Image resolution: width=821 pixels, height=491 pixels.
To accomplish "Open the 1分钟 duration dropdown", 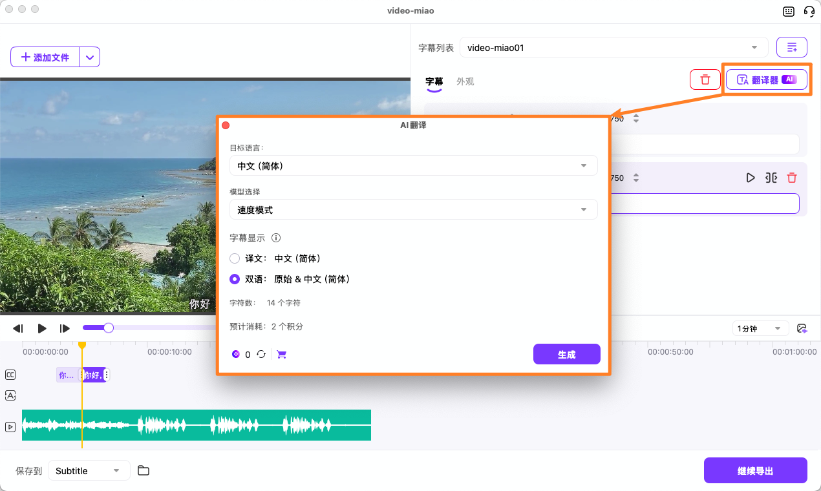I will [x=760, y=328].
